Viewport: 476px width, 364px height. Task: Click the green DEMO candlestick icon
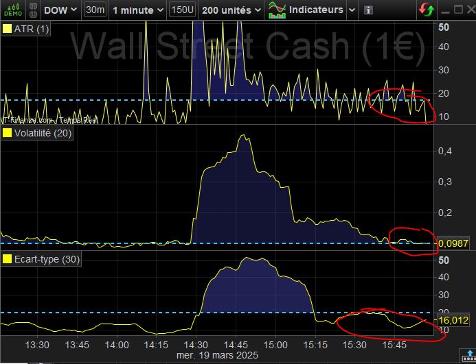coord(13,10)
